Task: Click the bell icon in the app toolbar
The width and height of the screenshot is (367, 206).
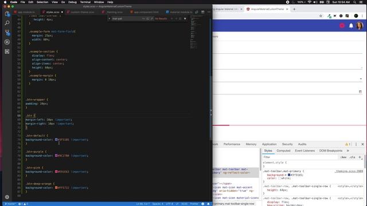Action: coord(351,25)
